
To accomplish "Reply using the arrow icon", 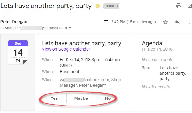I will point(178,22).
